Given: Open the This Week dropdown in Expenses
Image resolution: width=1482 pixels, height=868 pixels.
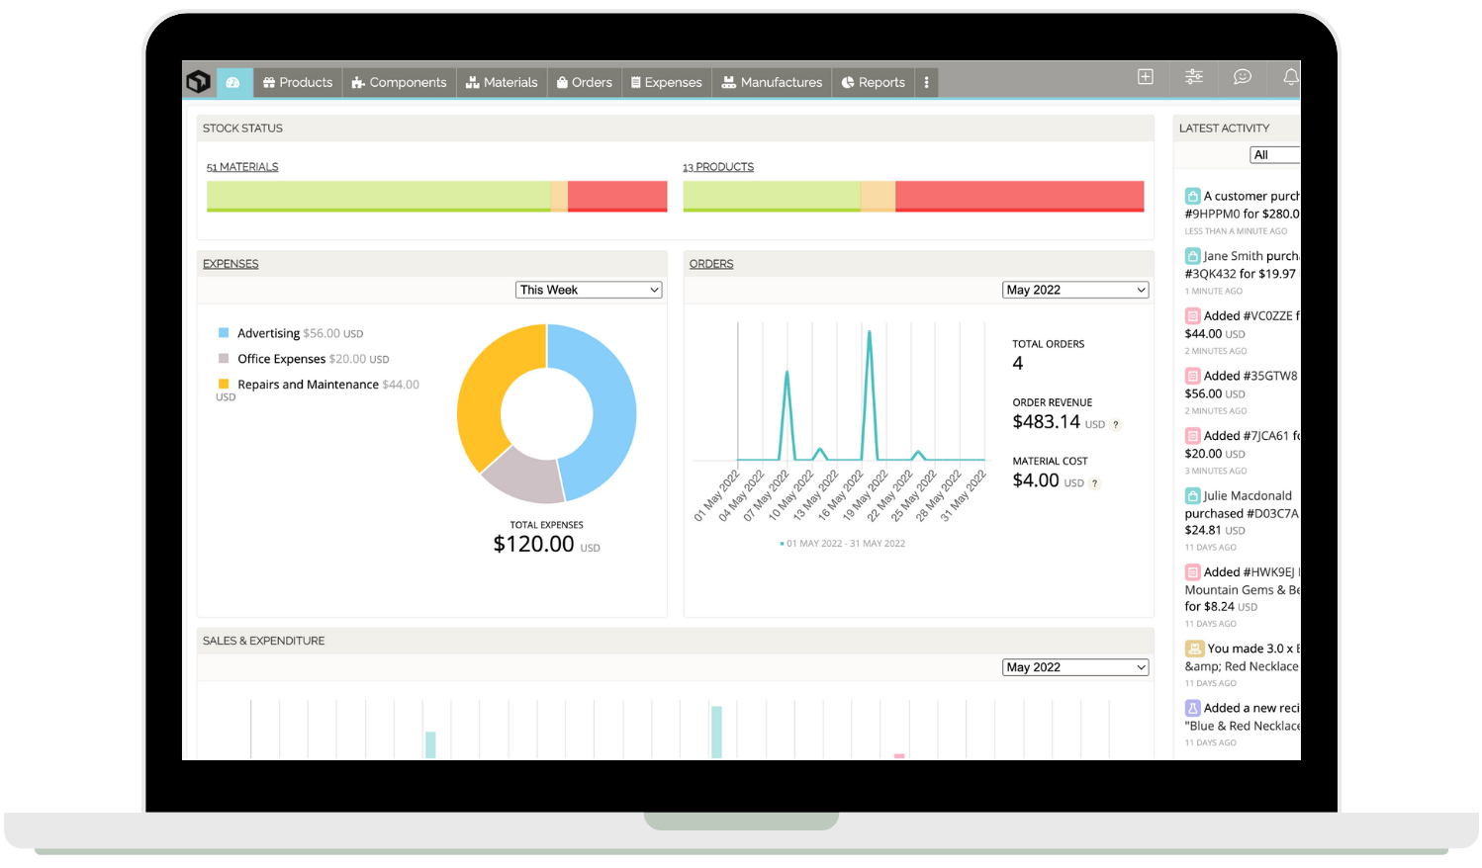Looking at the screenshot, I should [589, 289].
